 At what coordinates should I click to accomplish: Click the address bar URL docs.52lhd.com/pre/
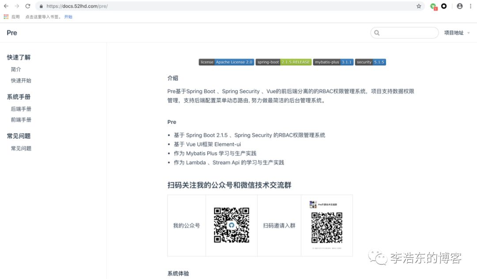click(x=77, y=6)
